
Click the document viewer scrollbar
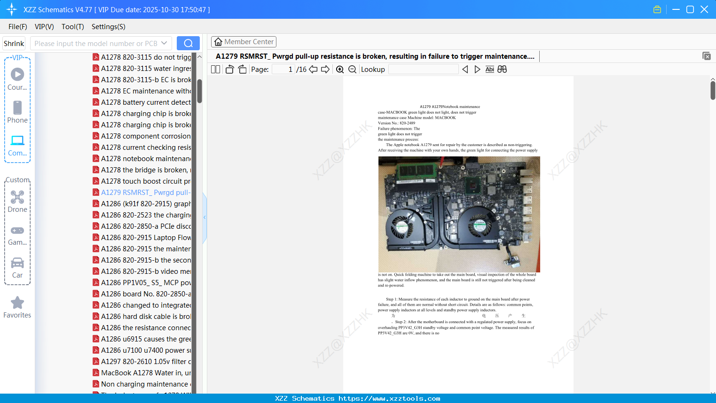click(x=713, y=90)
